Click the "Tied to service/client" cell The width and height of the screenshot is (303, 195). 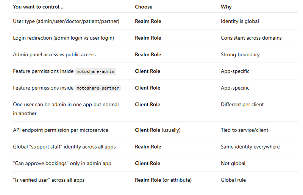tap(244, 130)
